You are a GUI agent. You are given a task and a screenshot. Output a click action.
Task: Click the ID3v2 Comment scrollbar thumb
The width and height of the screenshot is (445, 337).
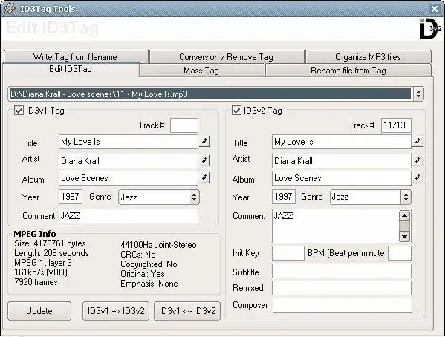404,226
